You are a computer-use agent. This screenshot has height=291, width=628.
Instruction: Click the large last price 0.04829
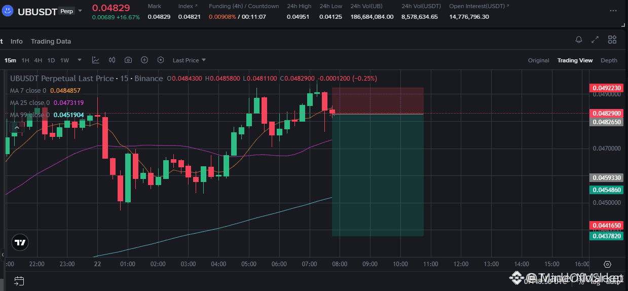(111, 8)
